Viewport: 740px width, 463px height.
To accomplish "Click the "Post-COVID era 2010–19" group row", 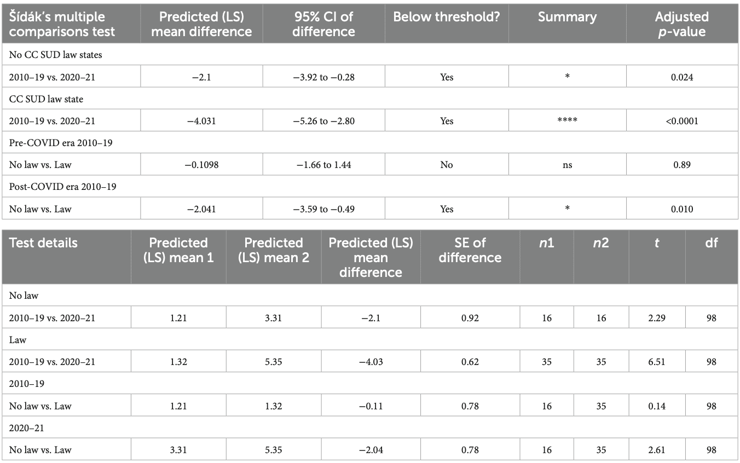I will (x=54, y=187).
